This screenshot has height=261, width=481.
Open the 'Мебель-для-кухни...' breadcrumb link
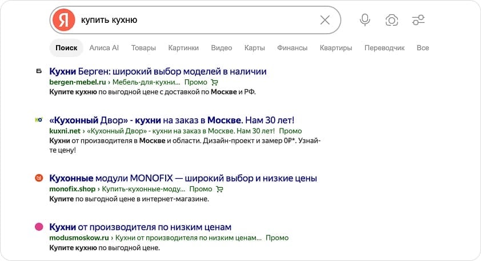pos(146,82)
